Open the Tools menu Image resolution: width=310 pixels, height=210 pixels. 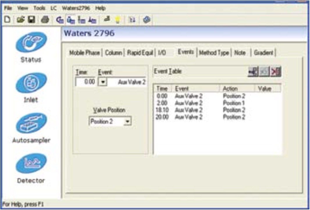39,8
